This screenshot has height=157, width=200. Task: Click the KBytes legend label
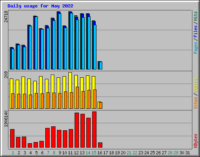coord(195,141)
